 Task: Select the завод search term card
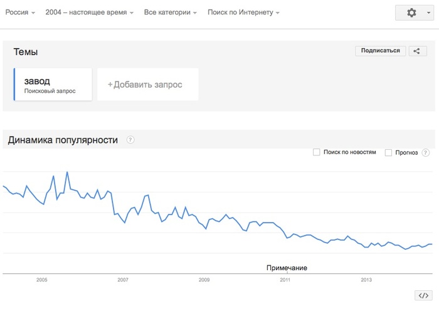click(53, 85)
